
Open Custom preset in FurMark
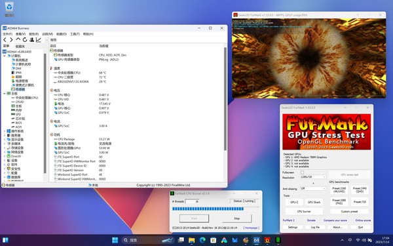[349, 212]
